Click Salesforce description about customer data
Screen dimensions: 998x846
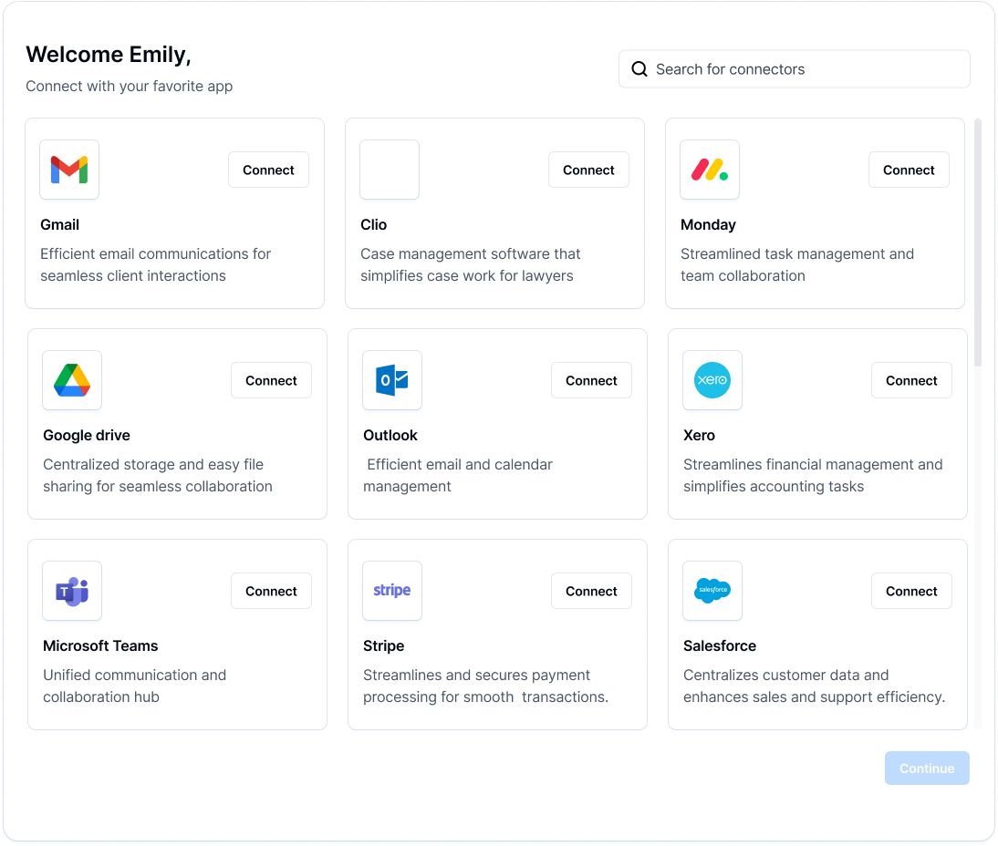[x=814, y=686]
